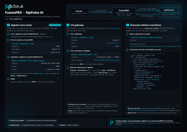Click the 'import requests, pathlib, time' code line
This screenshot has height=132, width=187.
point(143,55)
